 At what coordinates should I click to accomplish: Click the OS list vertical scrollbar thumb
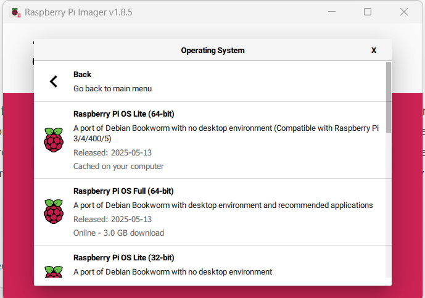(389, 97)
